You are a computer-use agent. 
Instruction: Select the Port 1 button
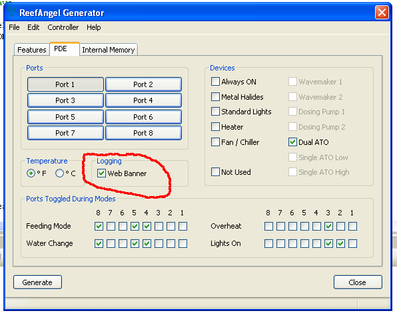point(65,84)
